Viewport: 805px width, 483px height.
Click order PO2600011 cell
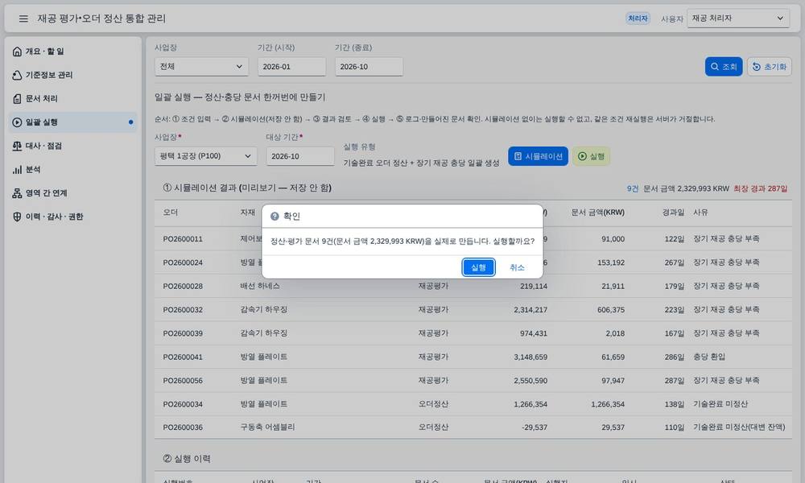pos(183,239)
